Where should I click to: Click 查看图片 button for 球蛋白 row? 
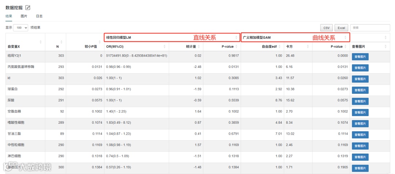(x=360, y=90)
